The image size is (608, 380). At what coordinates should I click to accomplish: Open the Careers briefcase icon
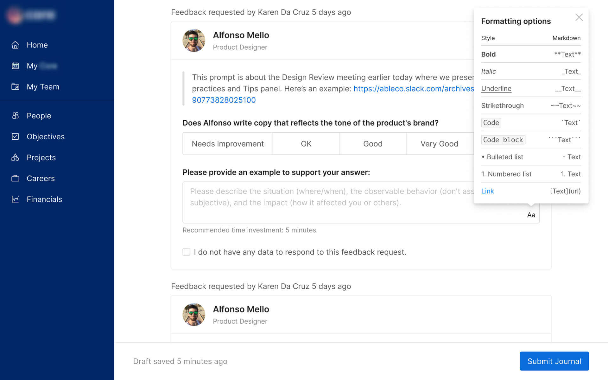coord(15,178)
